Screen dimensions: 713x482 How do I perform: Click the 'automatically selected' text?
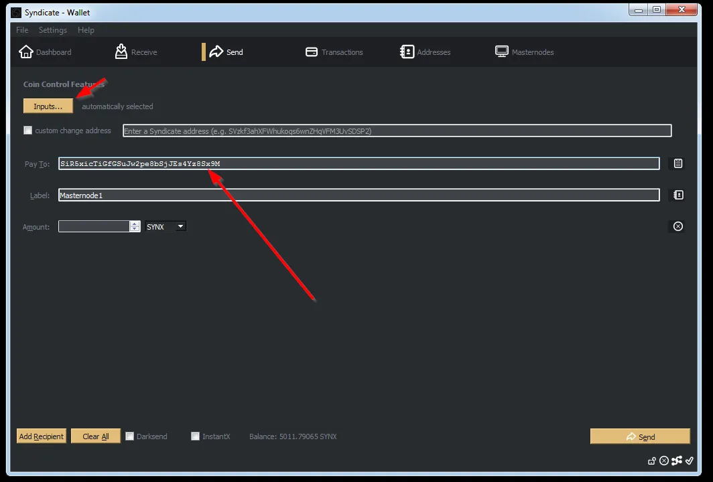click(x=117, y=106)
